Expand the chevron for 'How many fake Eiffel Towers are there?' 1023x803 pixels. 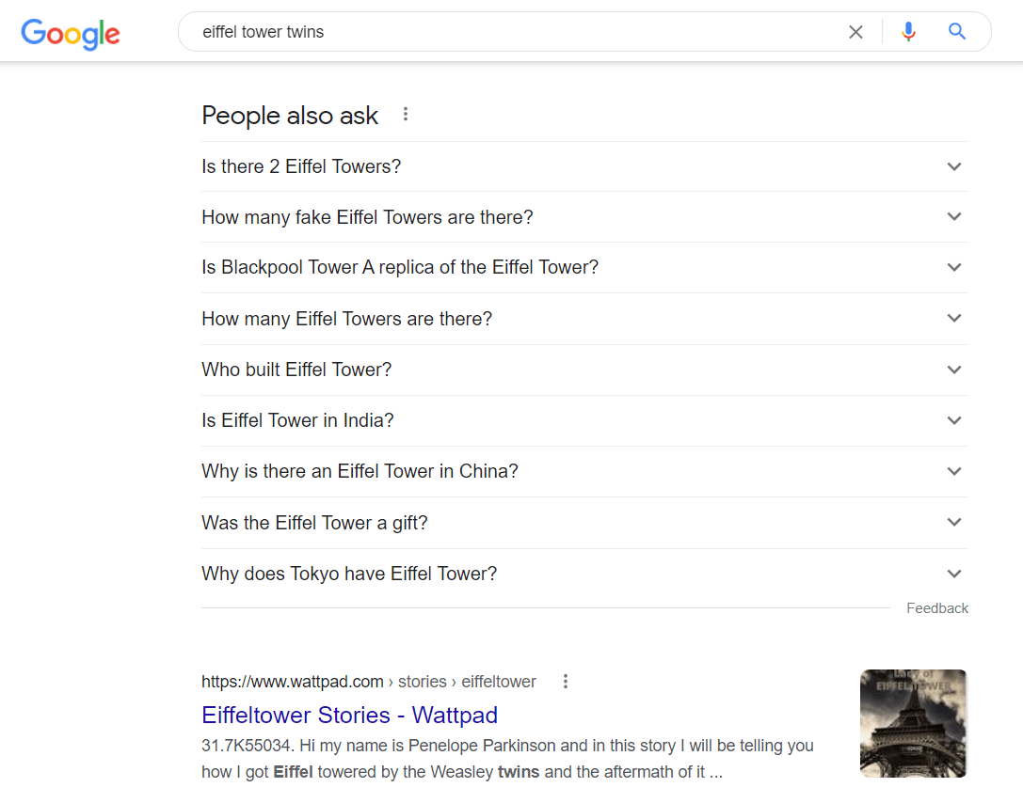tap(954, 216)
